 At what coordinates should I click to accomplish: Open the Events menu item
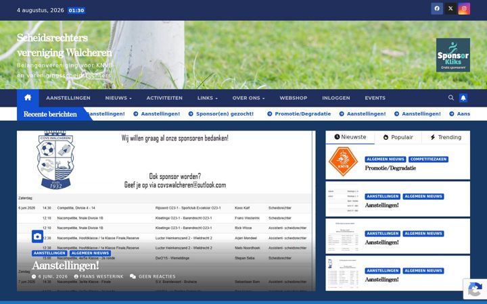pos(375,98)
